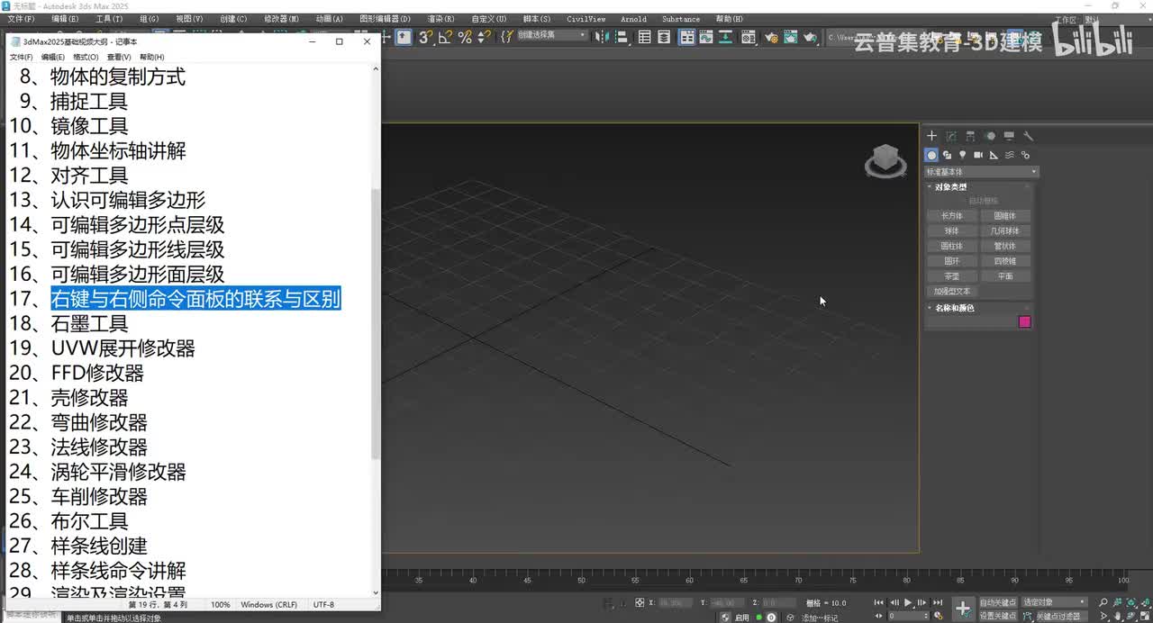
Task: Toggle the 3D Snaps tool
Action: tap(426, 37)
